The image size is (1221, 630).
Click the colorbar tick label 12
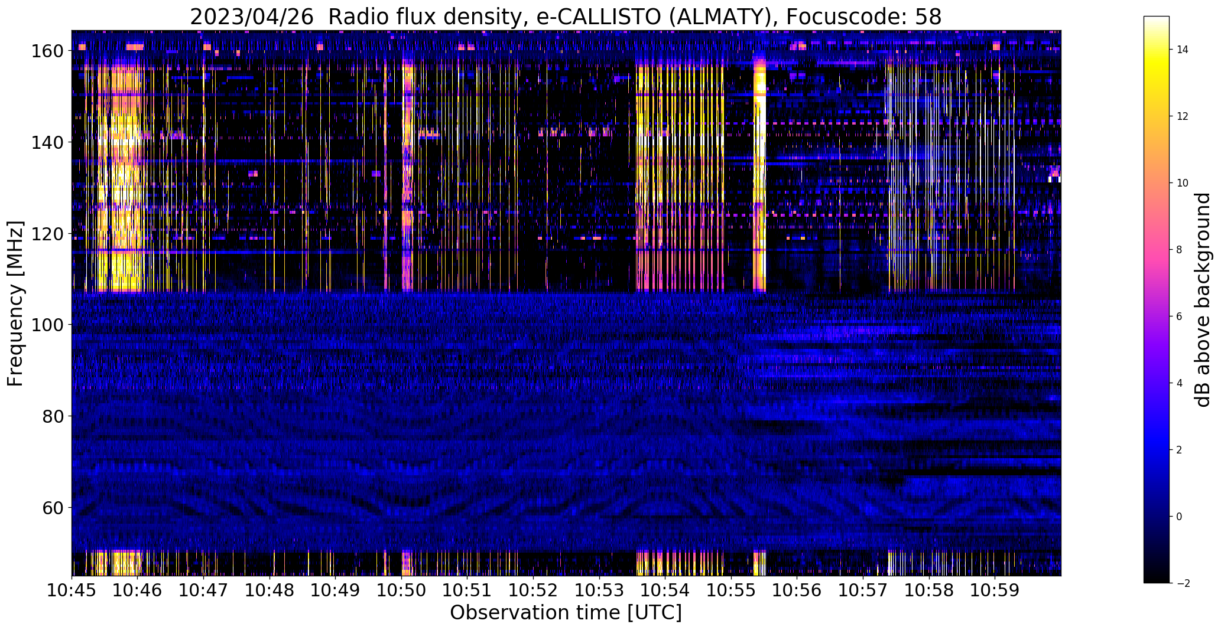(1183, 116)
